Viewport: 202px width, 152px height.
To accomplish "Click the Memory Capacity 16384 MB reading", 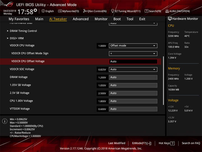I will click(173, 90).
